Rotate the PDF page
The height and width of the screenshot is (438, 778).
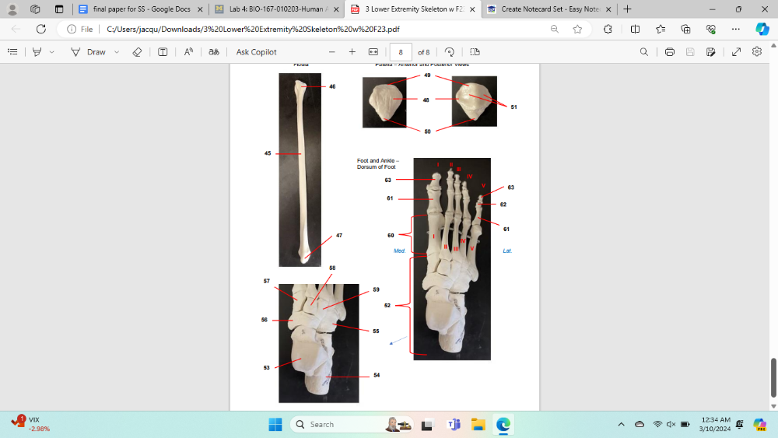(x=449, y=52)
